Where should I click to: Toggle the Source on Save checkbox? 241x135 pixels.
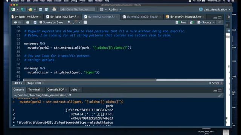(41, 22)
